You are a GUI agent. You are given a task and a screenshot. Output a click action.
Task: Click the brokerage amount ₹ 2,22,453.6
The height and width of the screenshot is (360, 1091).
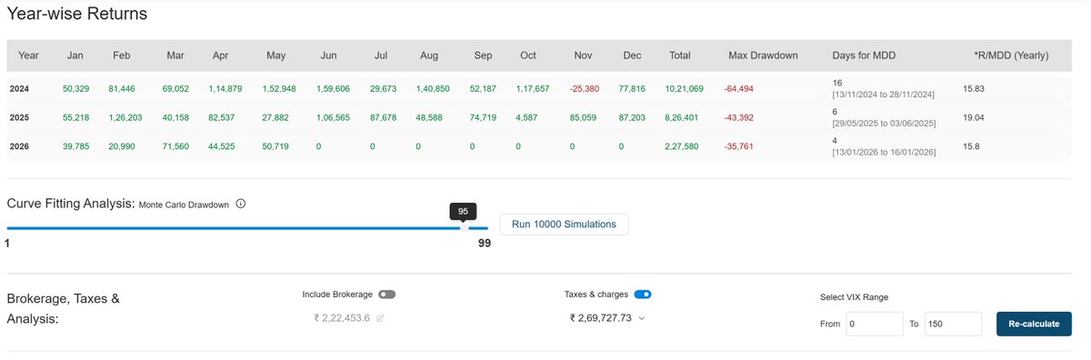coord(343,318)
